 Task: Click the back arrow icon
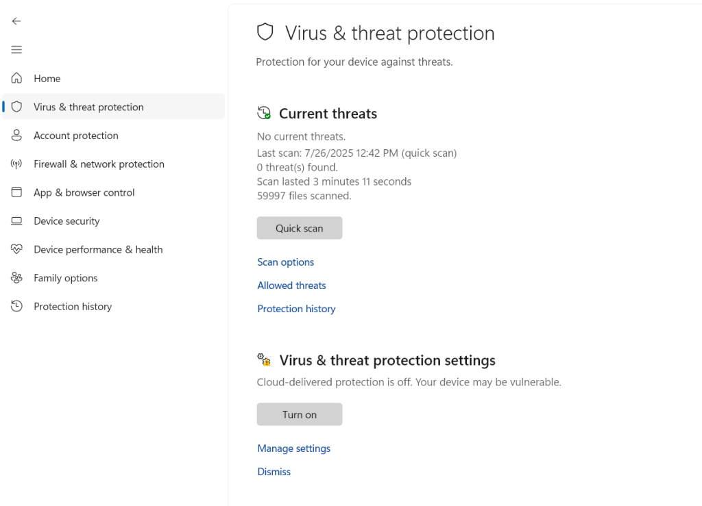pyautogui.click(x=16, y=21)
